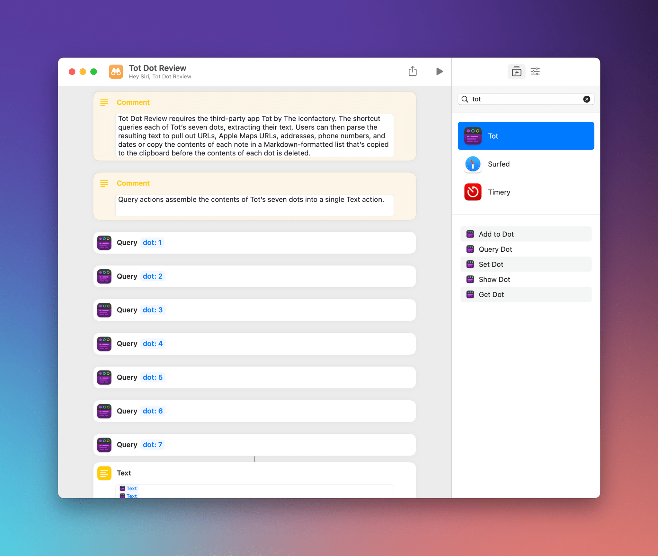Click the Add to Dot icon
Image resolution: width=658 pixels, height=556 pixels.
pos(470,234)
